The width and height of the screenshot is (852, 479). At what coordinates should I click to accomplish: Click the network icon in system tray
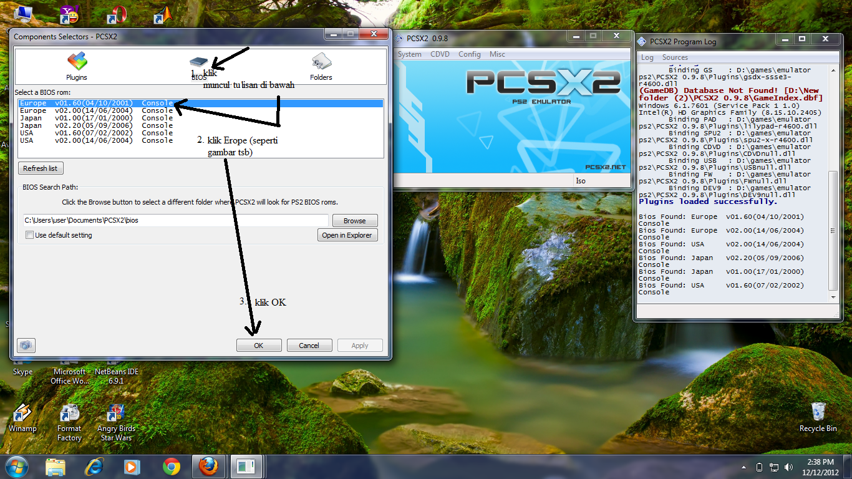coord(774,467)
